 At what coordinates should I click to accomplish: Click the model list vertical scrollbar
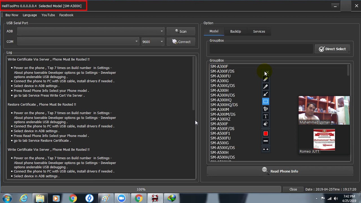click(x=348, y=70)
